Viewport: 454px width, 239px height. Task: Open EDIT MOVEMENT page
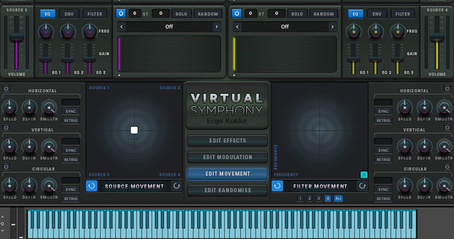(227, 174)
